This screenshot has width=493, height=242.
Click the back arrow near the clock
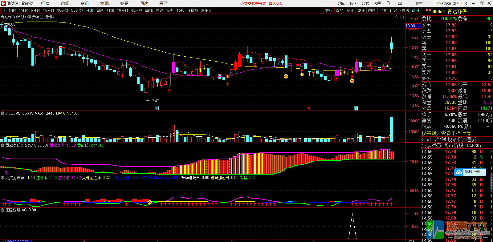click(467, 3)
